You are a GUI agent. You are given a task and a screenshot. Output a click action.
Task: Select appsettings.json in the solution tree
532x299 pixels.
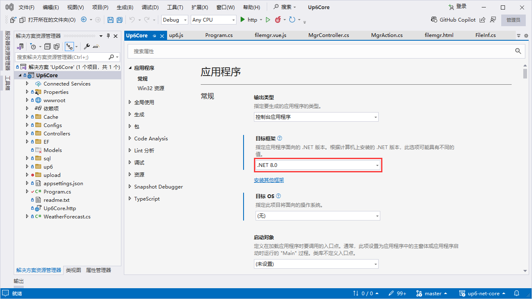click(63, 183)
